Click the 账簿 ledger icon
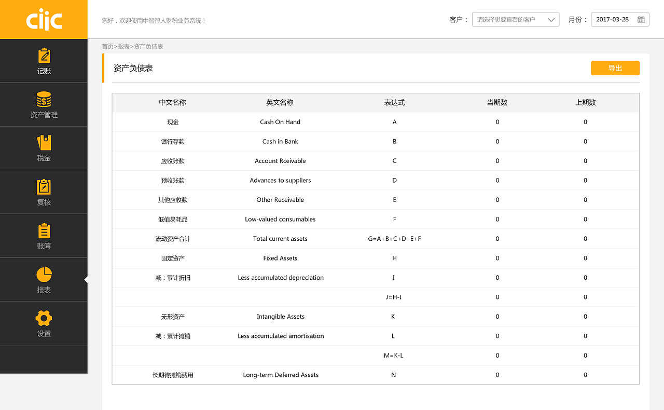664x410 pixels. [x=44, y=231]
